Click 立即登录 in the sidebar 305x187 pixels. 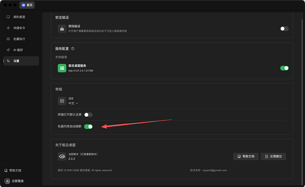[x=18, y=181]
